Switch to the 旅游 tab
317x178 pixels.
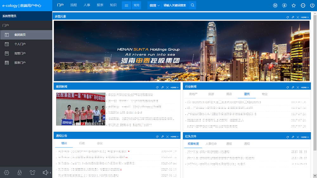[211, 94]
